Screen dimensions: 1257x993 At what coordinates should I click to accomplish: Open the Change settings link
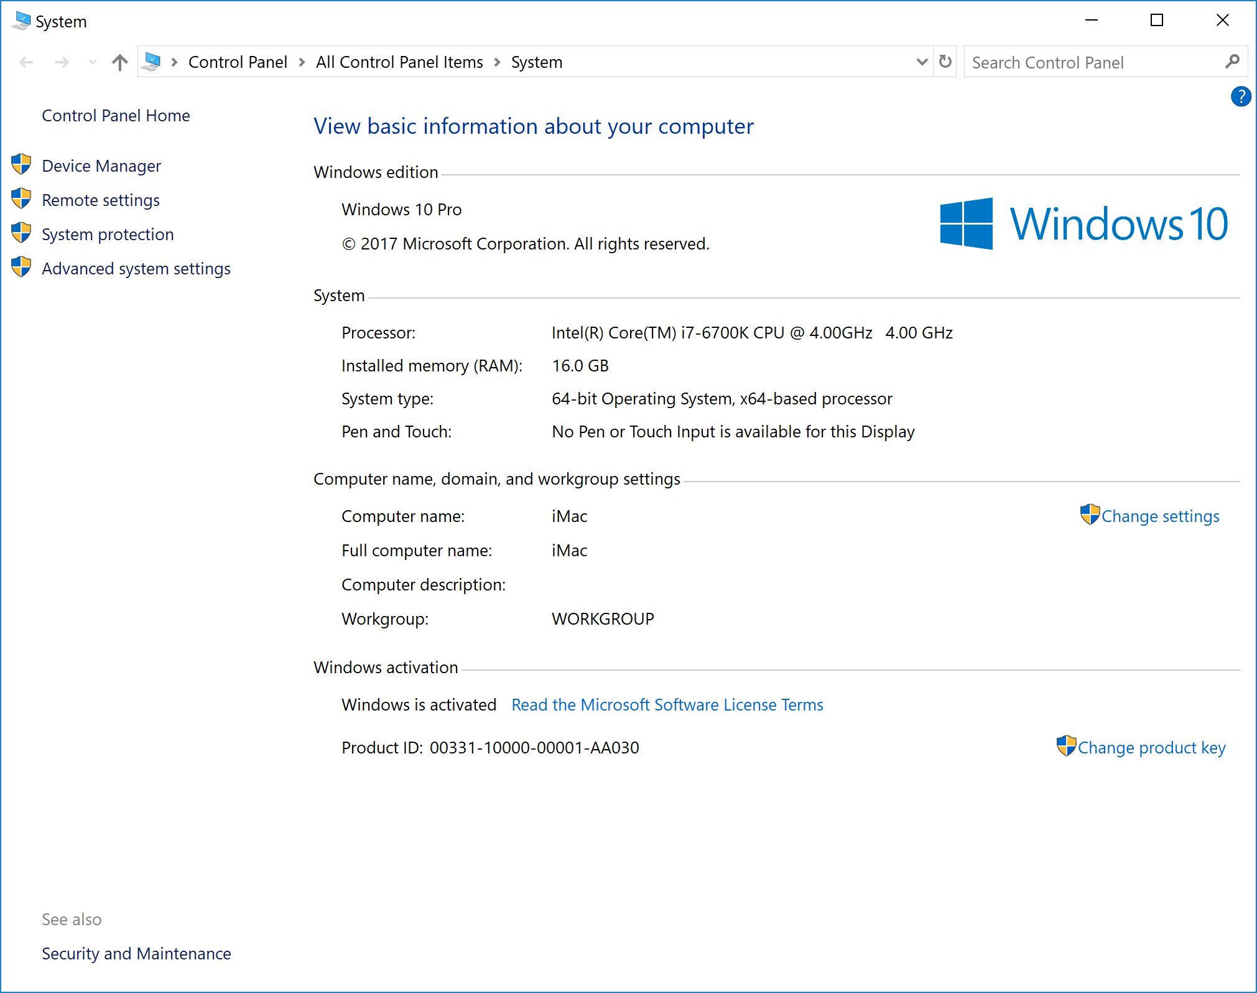coord(1159,516)
